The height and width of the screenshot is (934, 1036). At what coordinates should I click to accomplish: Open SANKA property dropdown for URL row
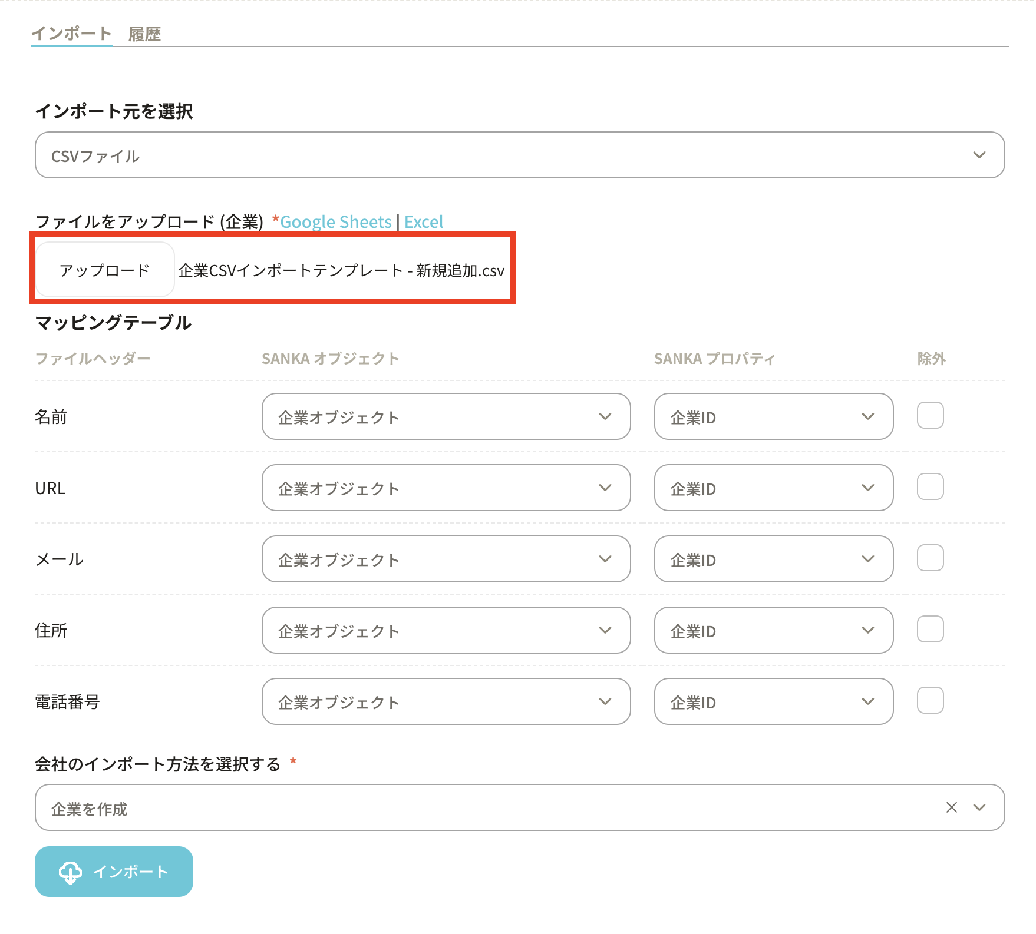coord(773,488)
